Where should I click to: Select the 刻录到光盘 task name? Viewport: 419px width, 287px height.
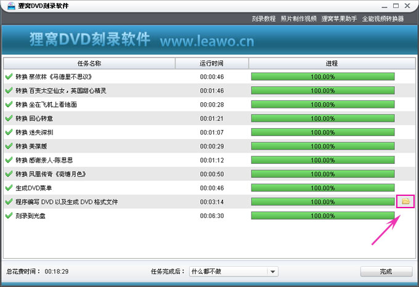tap(30, 216)
